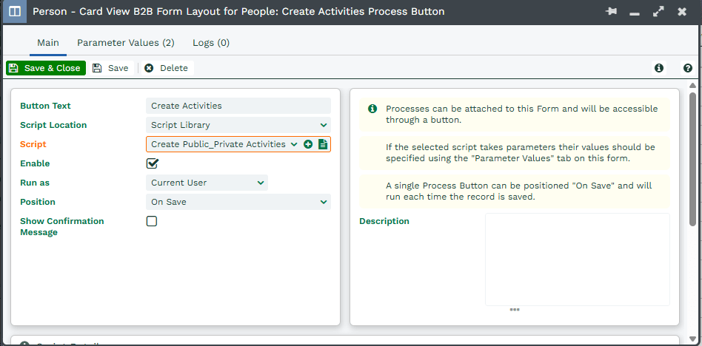This screenshot has height=346, width=702.
Task: Open the Position dropdown
Action: (238, 202)
